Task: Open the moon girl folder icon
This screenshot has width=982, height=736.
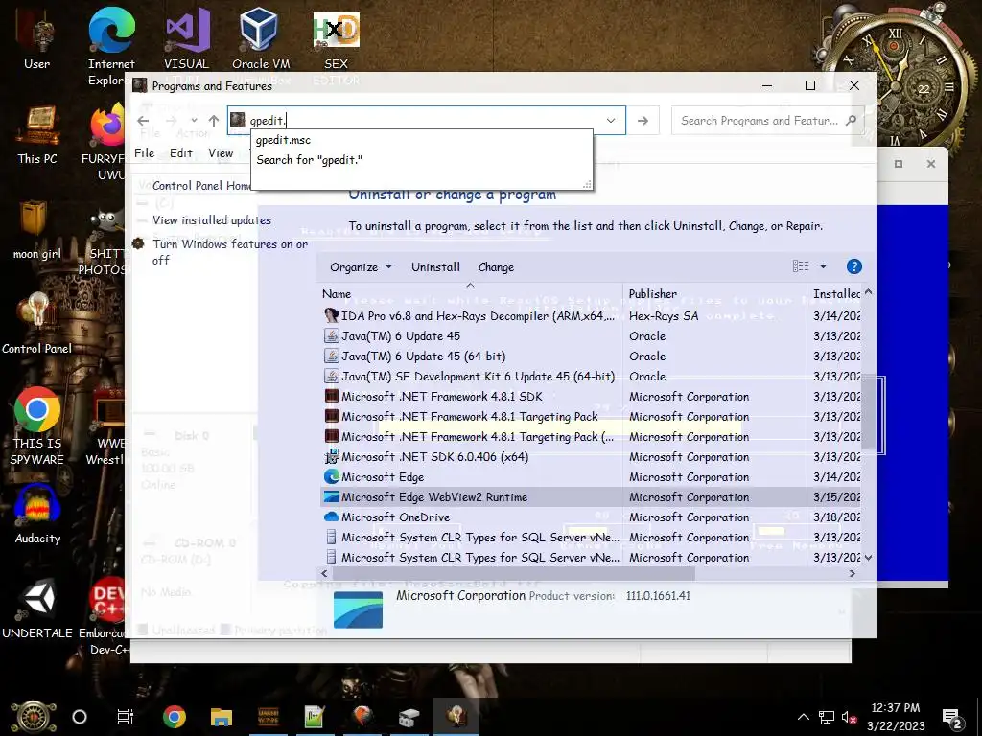Action: (37, 230)
